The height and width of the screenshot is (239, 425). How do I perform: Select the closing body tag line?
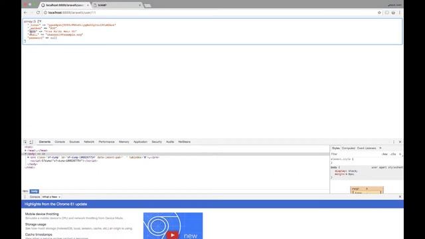(x=33, y=164)
